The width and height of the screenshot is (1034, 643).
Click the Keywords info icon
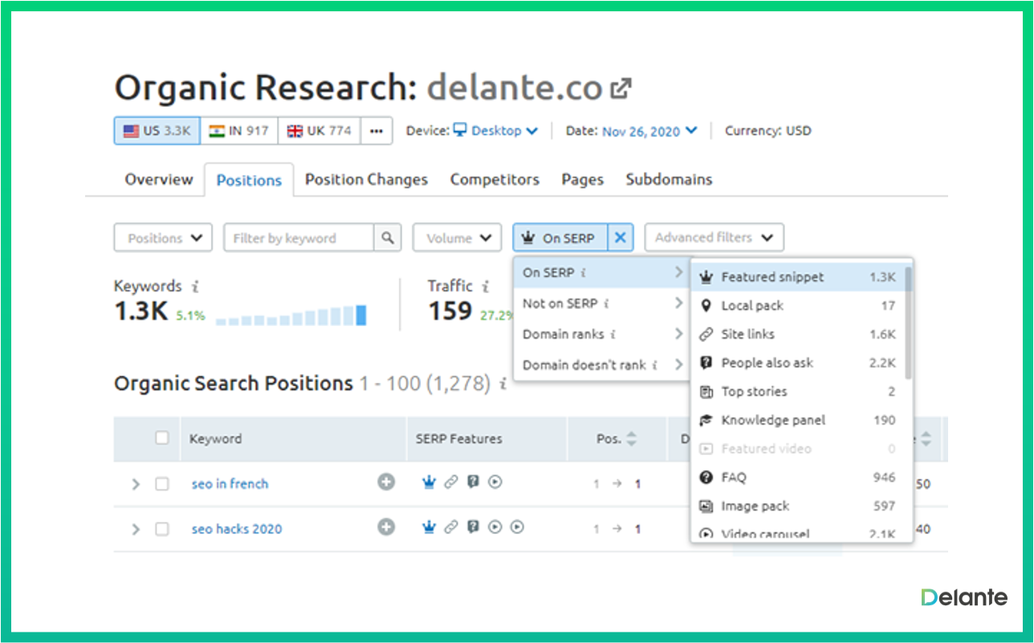pos(195,287)
